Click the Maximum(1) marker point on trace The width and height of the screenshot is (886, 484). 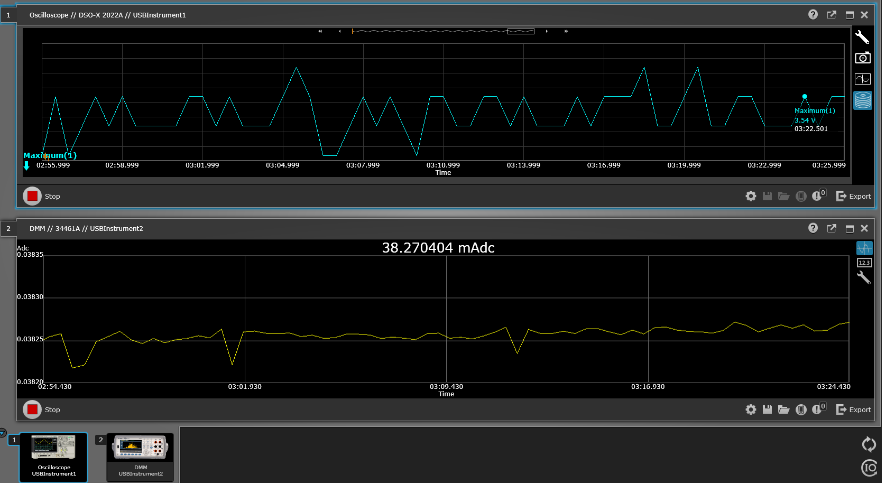click(805, 97)
